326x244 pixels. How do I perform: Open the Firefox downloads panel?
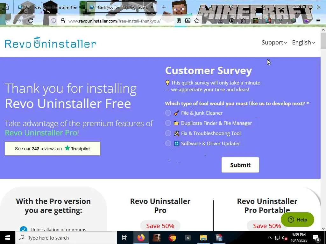click(x=220, y=21)
